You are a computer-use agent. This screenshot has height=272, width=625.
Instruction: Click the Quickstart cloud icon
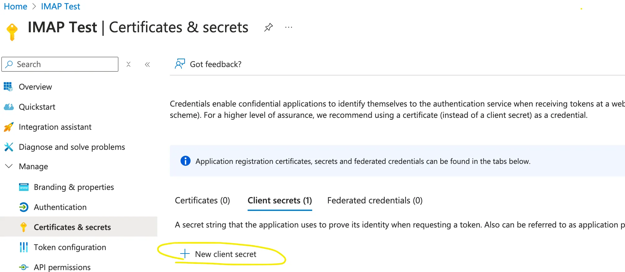[x=9, y=107]
